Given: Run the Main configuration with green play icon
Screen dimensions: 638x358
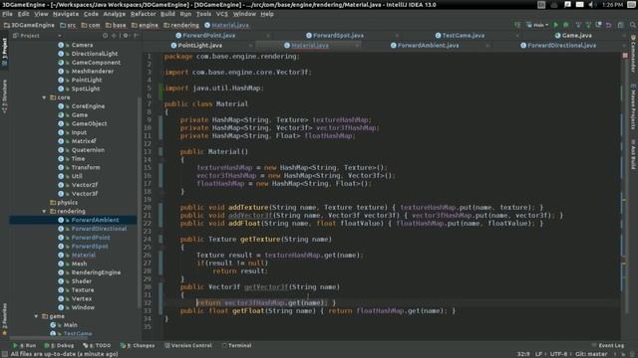Looking at the screenshot, I should pos(556,25).
